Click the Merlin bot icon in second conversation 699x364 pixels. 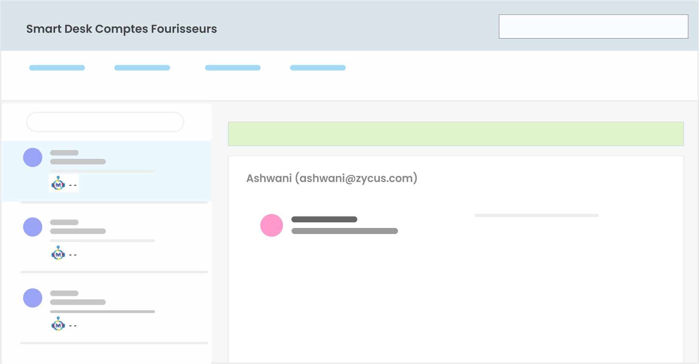(58, 253)
